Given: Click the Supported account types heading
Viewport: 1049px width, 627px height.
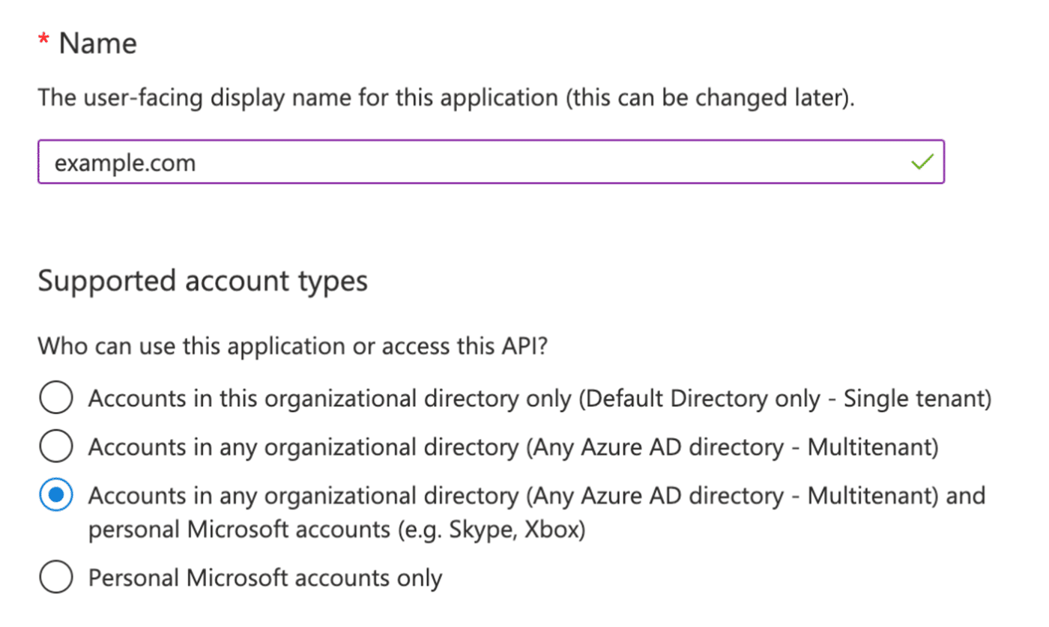Looking at the screenshot, I should pyautogui.click(x=202, y=281).
